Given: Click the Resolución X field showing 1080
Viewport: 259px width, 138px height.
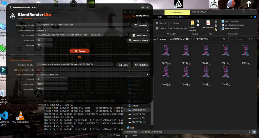Looking at the screenshot, I should coord(52,84).
